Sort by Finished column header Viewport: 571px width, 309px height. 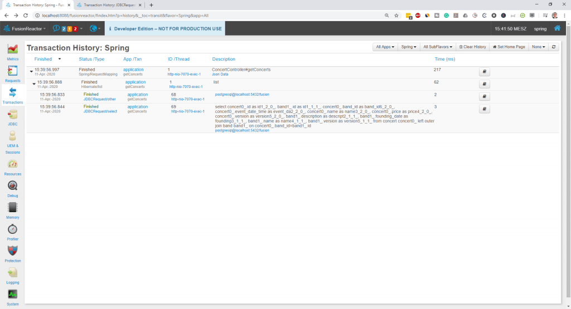pos(43,59)
